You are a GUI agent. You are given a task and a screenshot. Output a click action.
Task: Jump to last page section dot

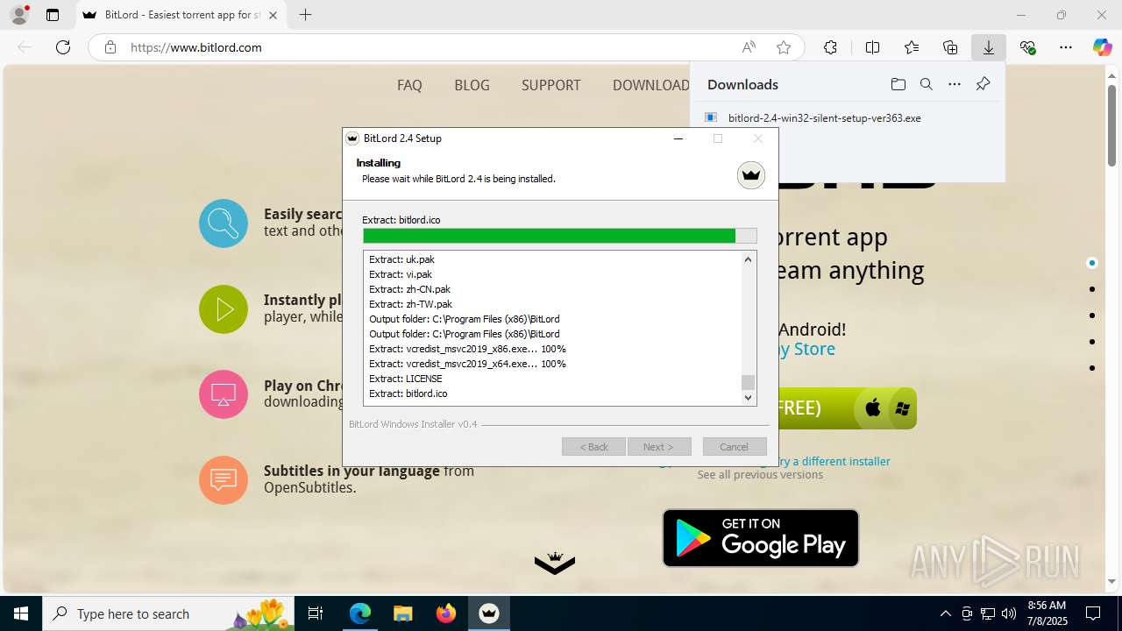[1091, 368]
